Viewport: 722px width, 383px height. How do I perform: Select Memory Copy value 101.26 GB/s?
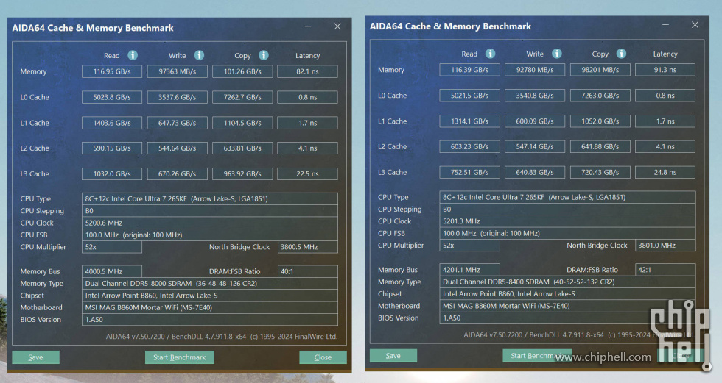(242, 71)
